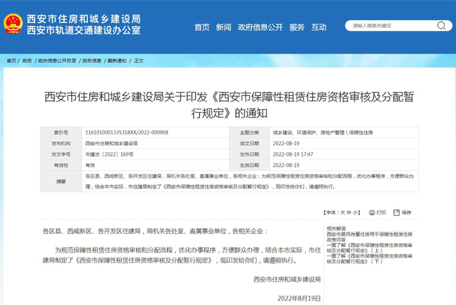Set font size to large (大)
This screenshot has width=456, height=305.
pos(342,213)
